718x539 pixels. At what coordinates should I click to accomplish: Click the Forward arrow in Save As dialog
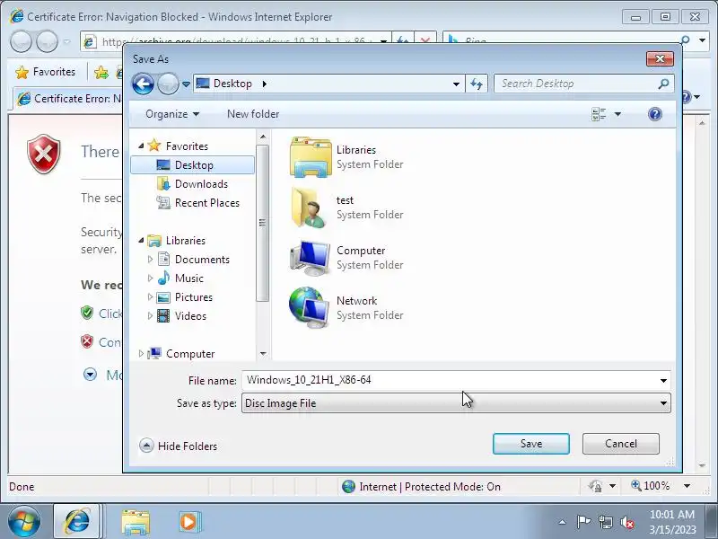tap(168, 84)
